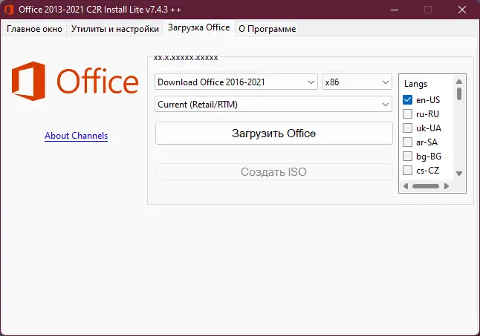This screenshot has height=336, width=480.
Task: Select the ar-SA language checkbox
Action: 407,142
